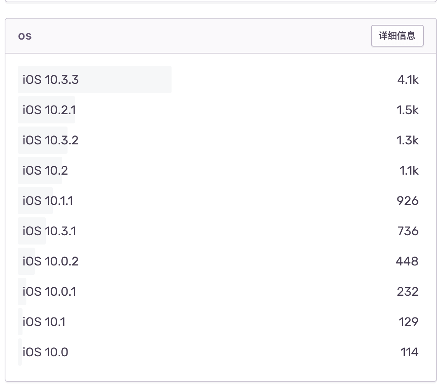The height and width of the screenshot is (392, 444).
Task: Click the os panel heading
Action: click(x=25, y=36)
